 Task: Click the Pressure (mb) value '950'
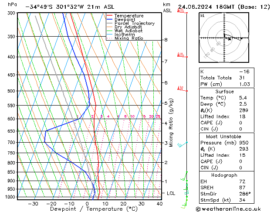[x=244, y=143]
